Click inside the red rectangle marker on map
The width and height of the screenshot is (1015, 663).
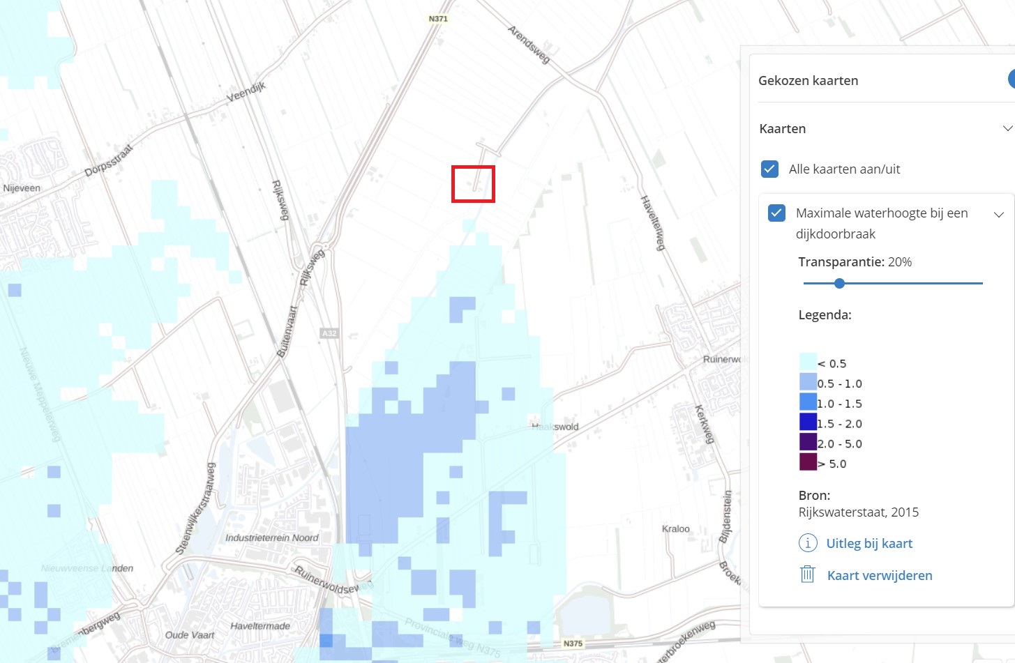click(x=473, y=184)
